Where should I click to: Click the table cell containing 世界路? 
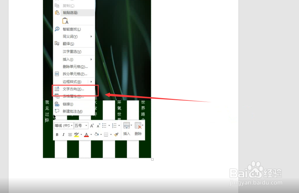pos(145,129)
